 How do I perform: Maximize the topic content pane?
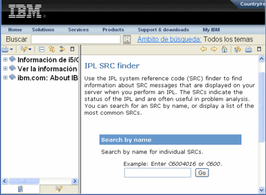point(259,49)
